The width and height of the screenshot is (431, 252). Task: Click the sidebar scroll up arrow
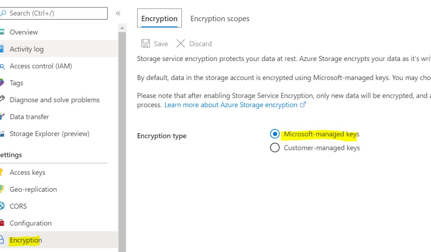(122, 28)
